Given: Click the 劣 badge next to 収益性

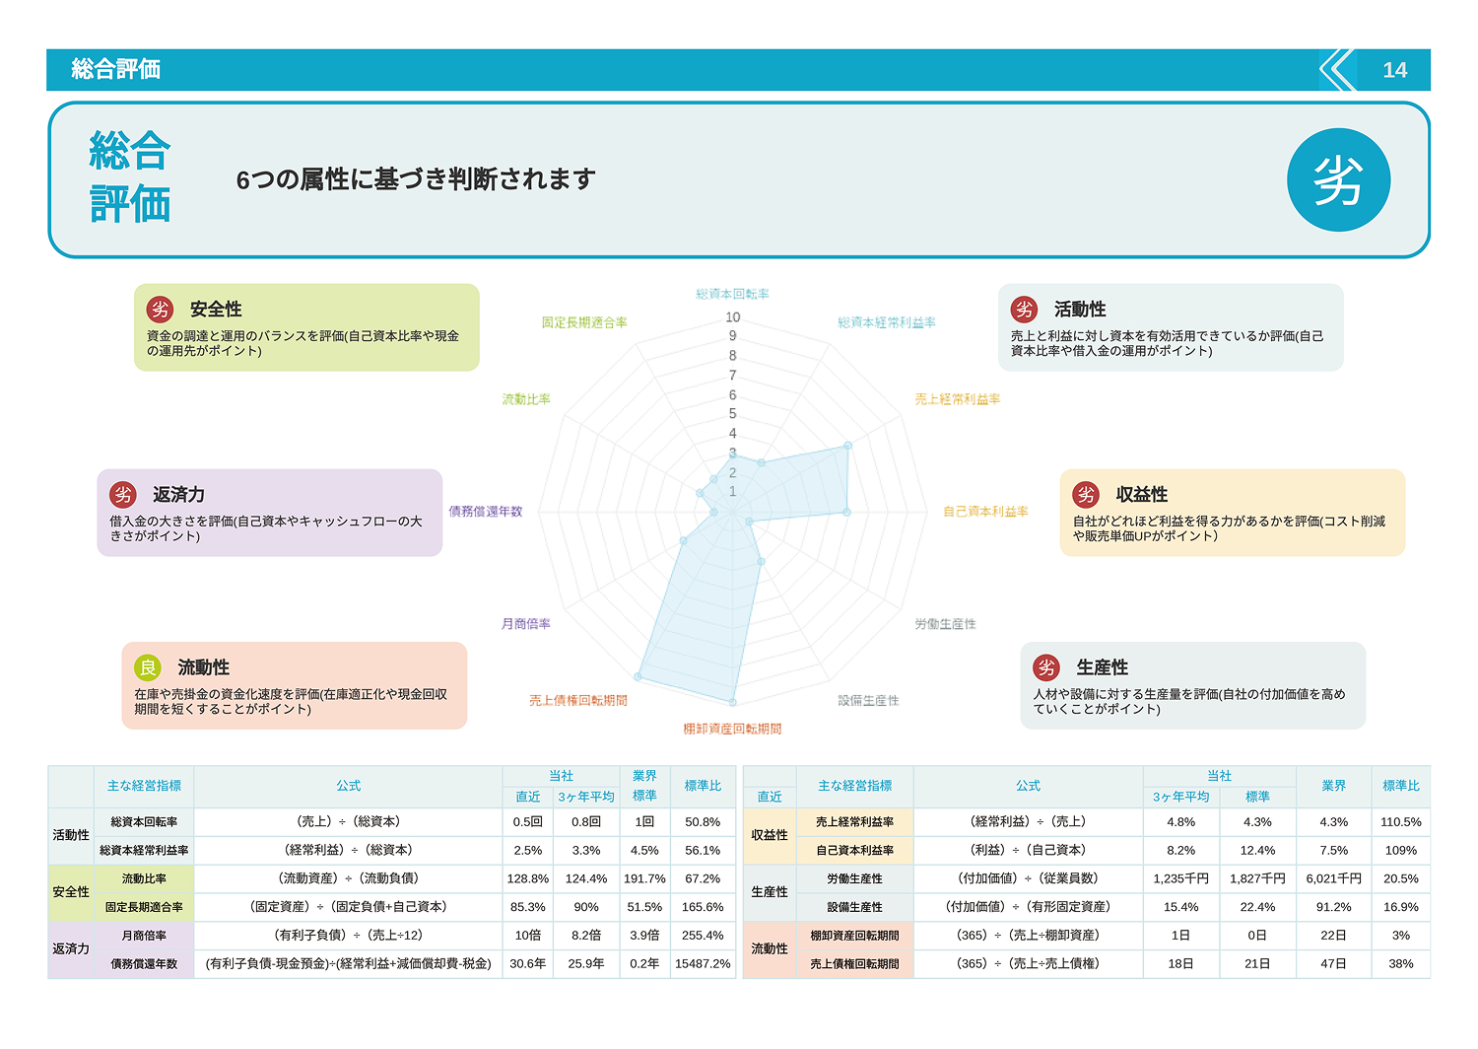Looking at the screenshot, I should (1085, 496).
